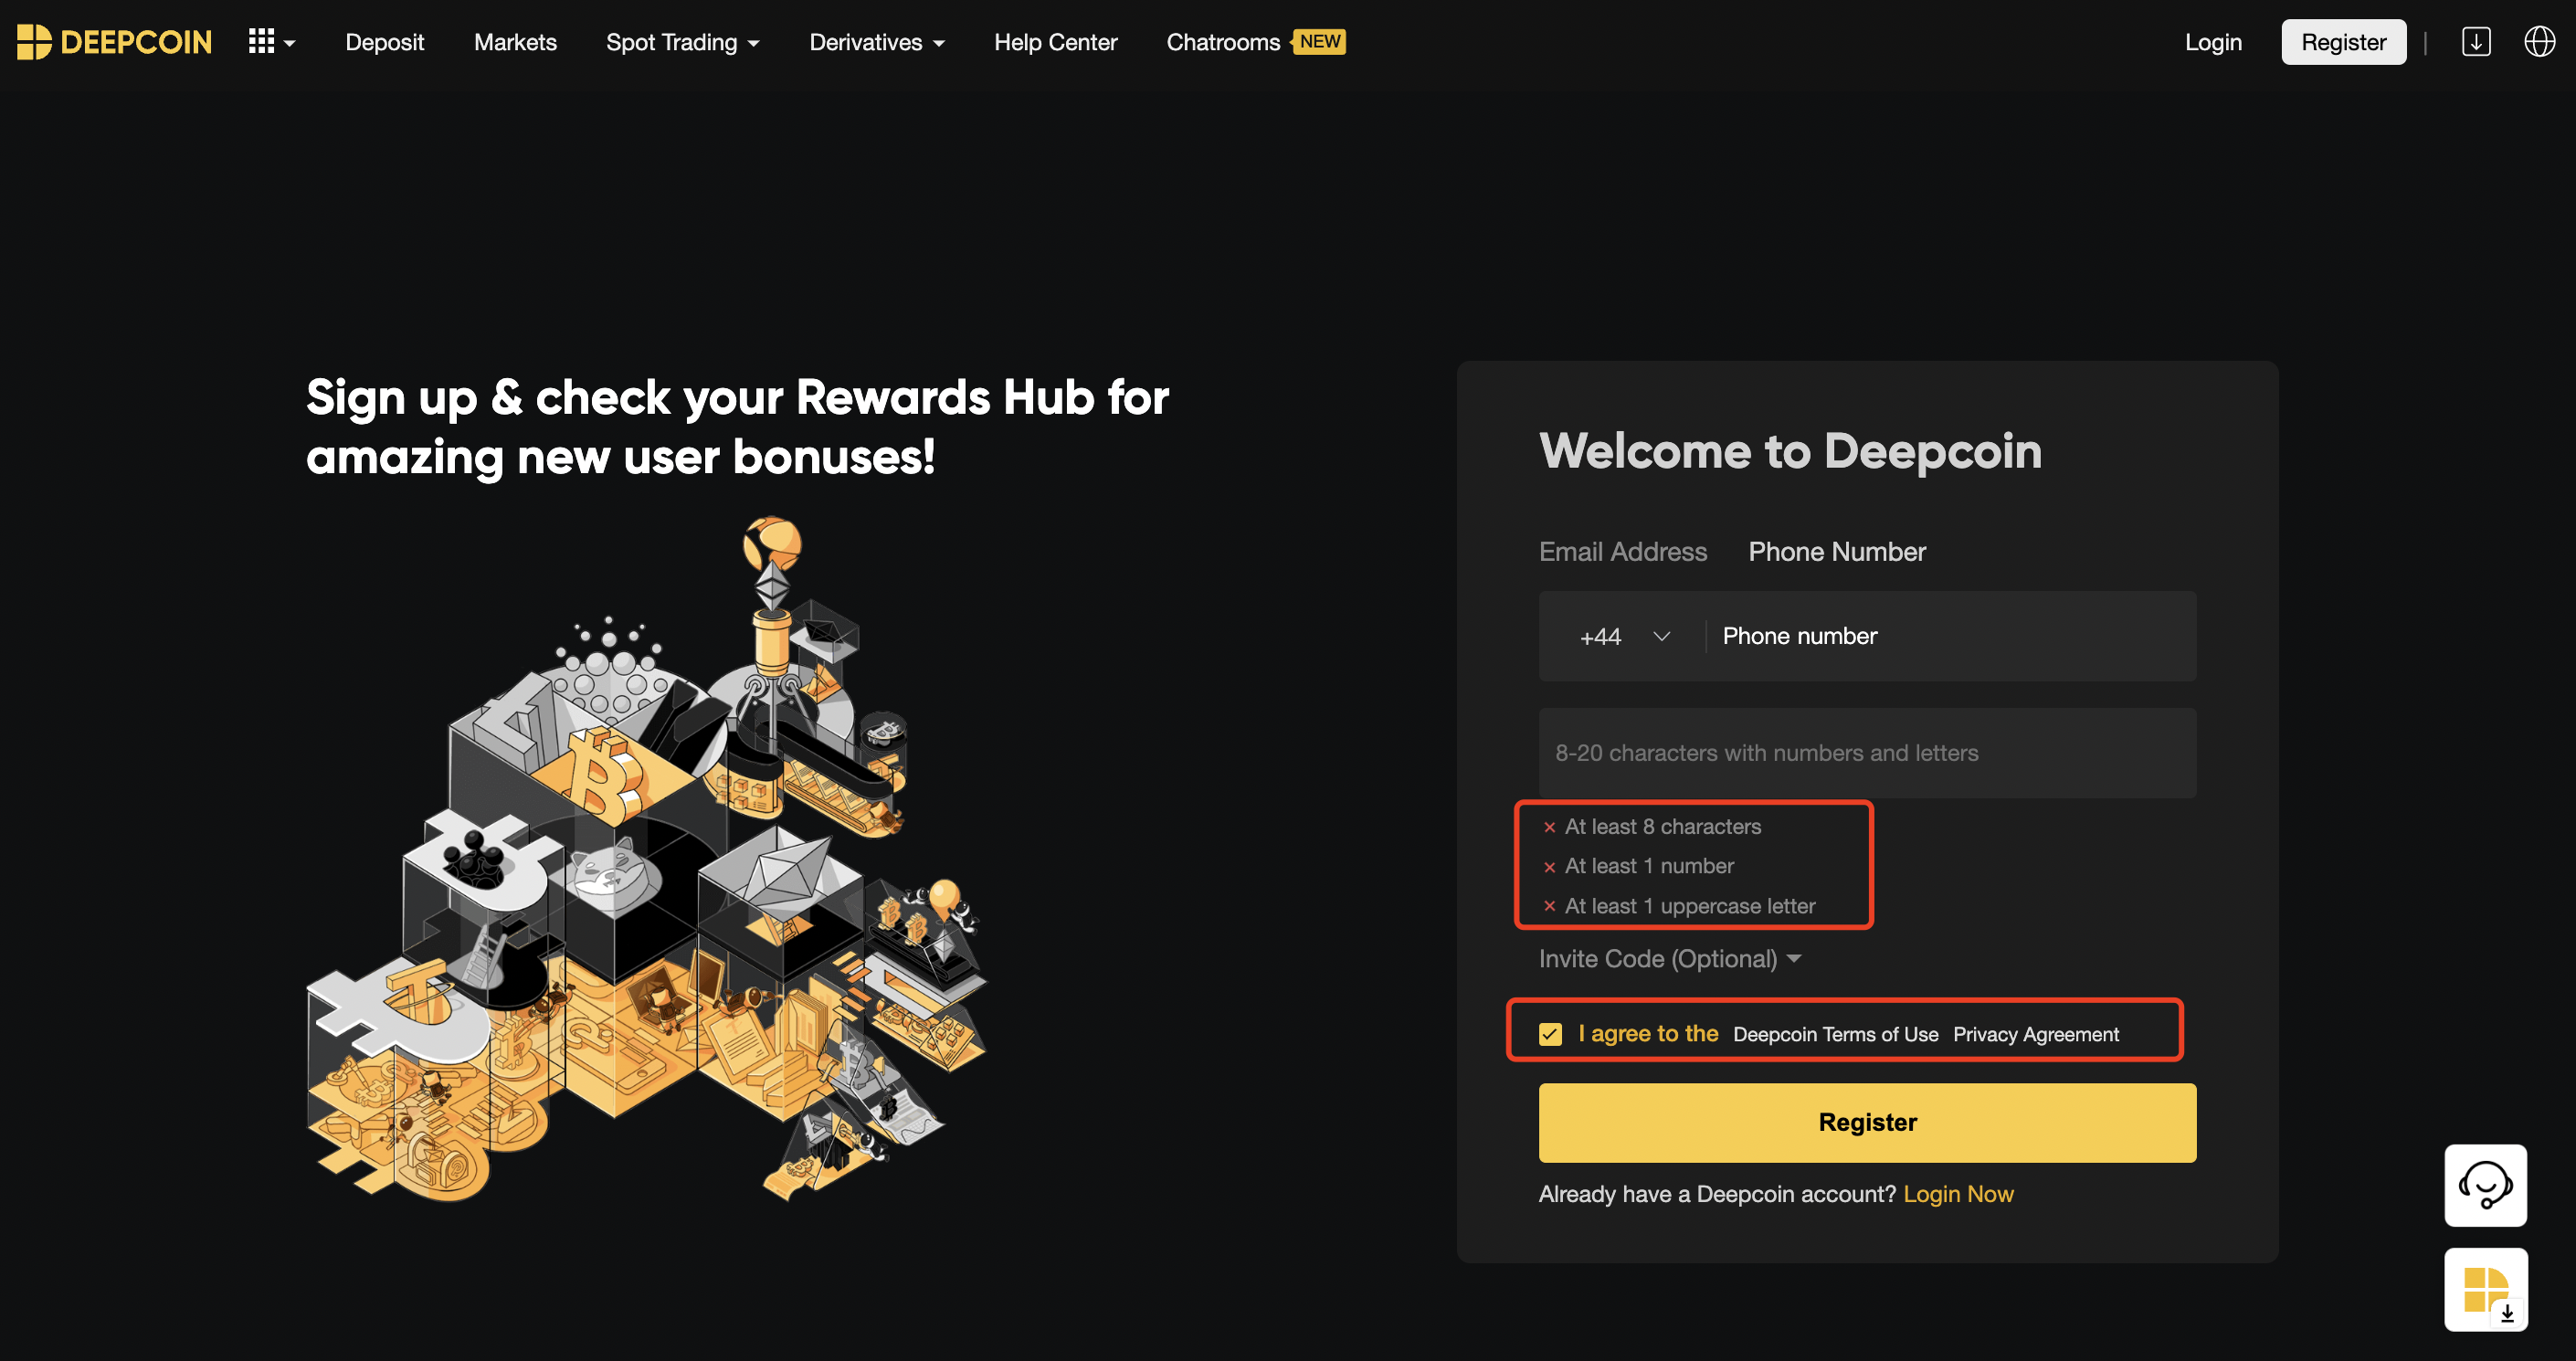This screenshot has width=2576, height=1361.
Task: Click the 'At least 8 characters' requirement text
Action: (1663, 827)
